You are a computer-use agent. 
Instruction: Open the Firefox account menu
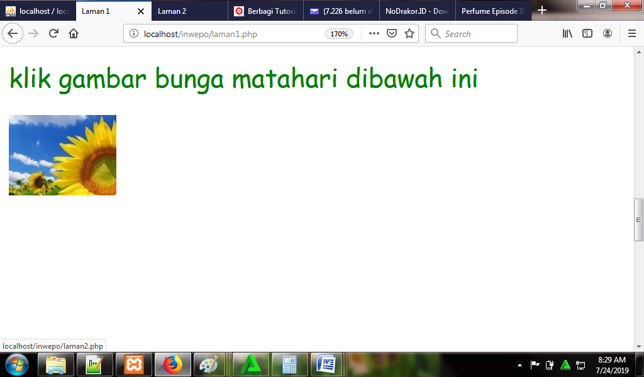[x=608, y=33]
